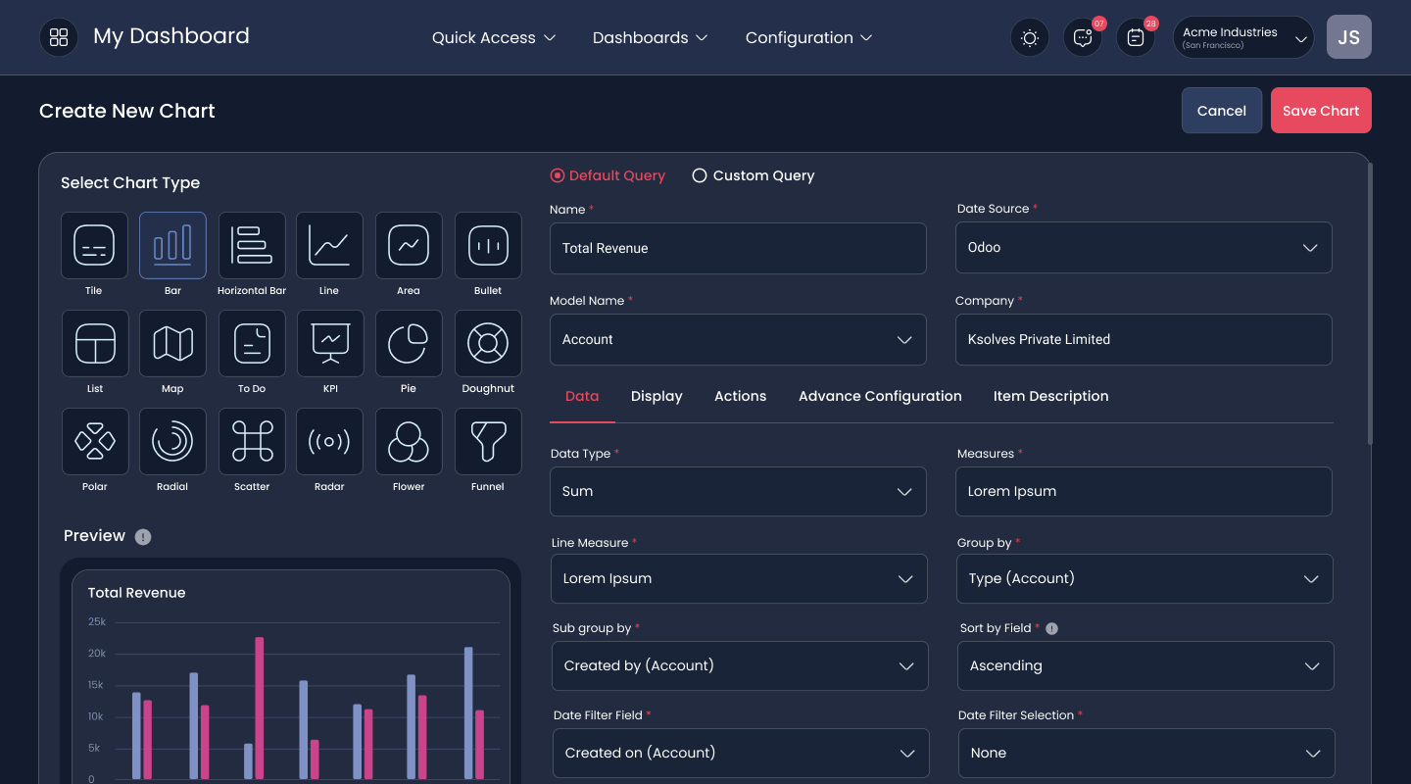The width and height of the screenshot is (1411, 784).
Task: Select the Flower chart type
Action: [409, 441]
